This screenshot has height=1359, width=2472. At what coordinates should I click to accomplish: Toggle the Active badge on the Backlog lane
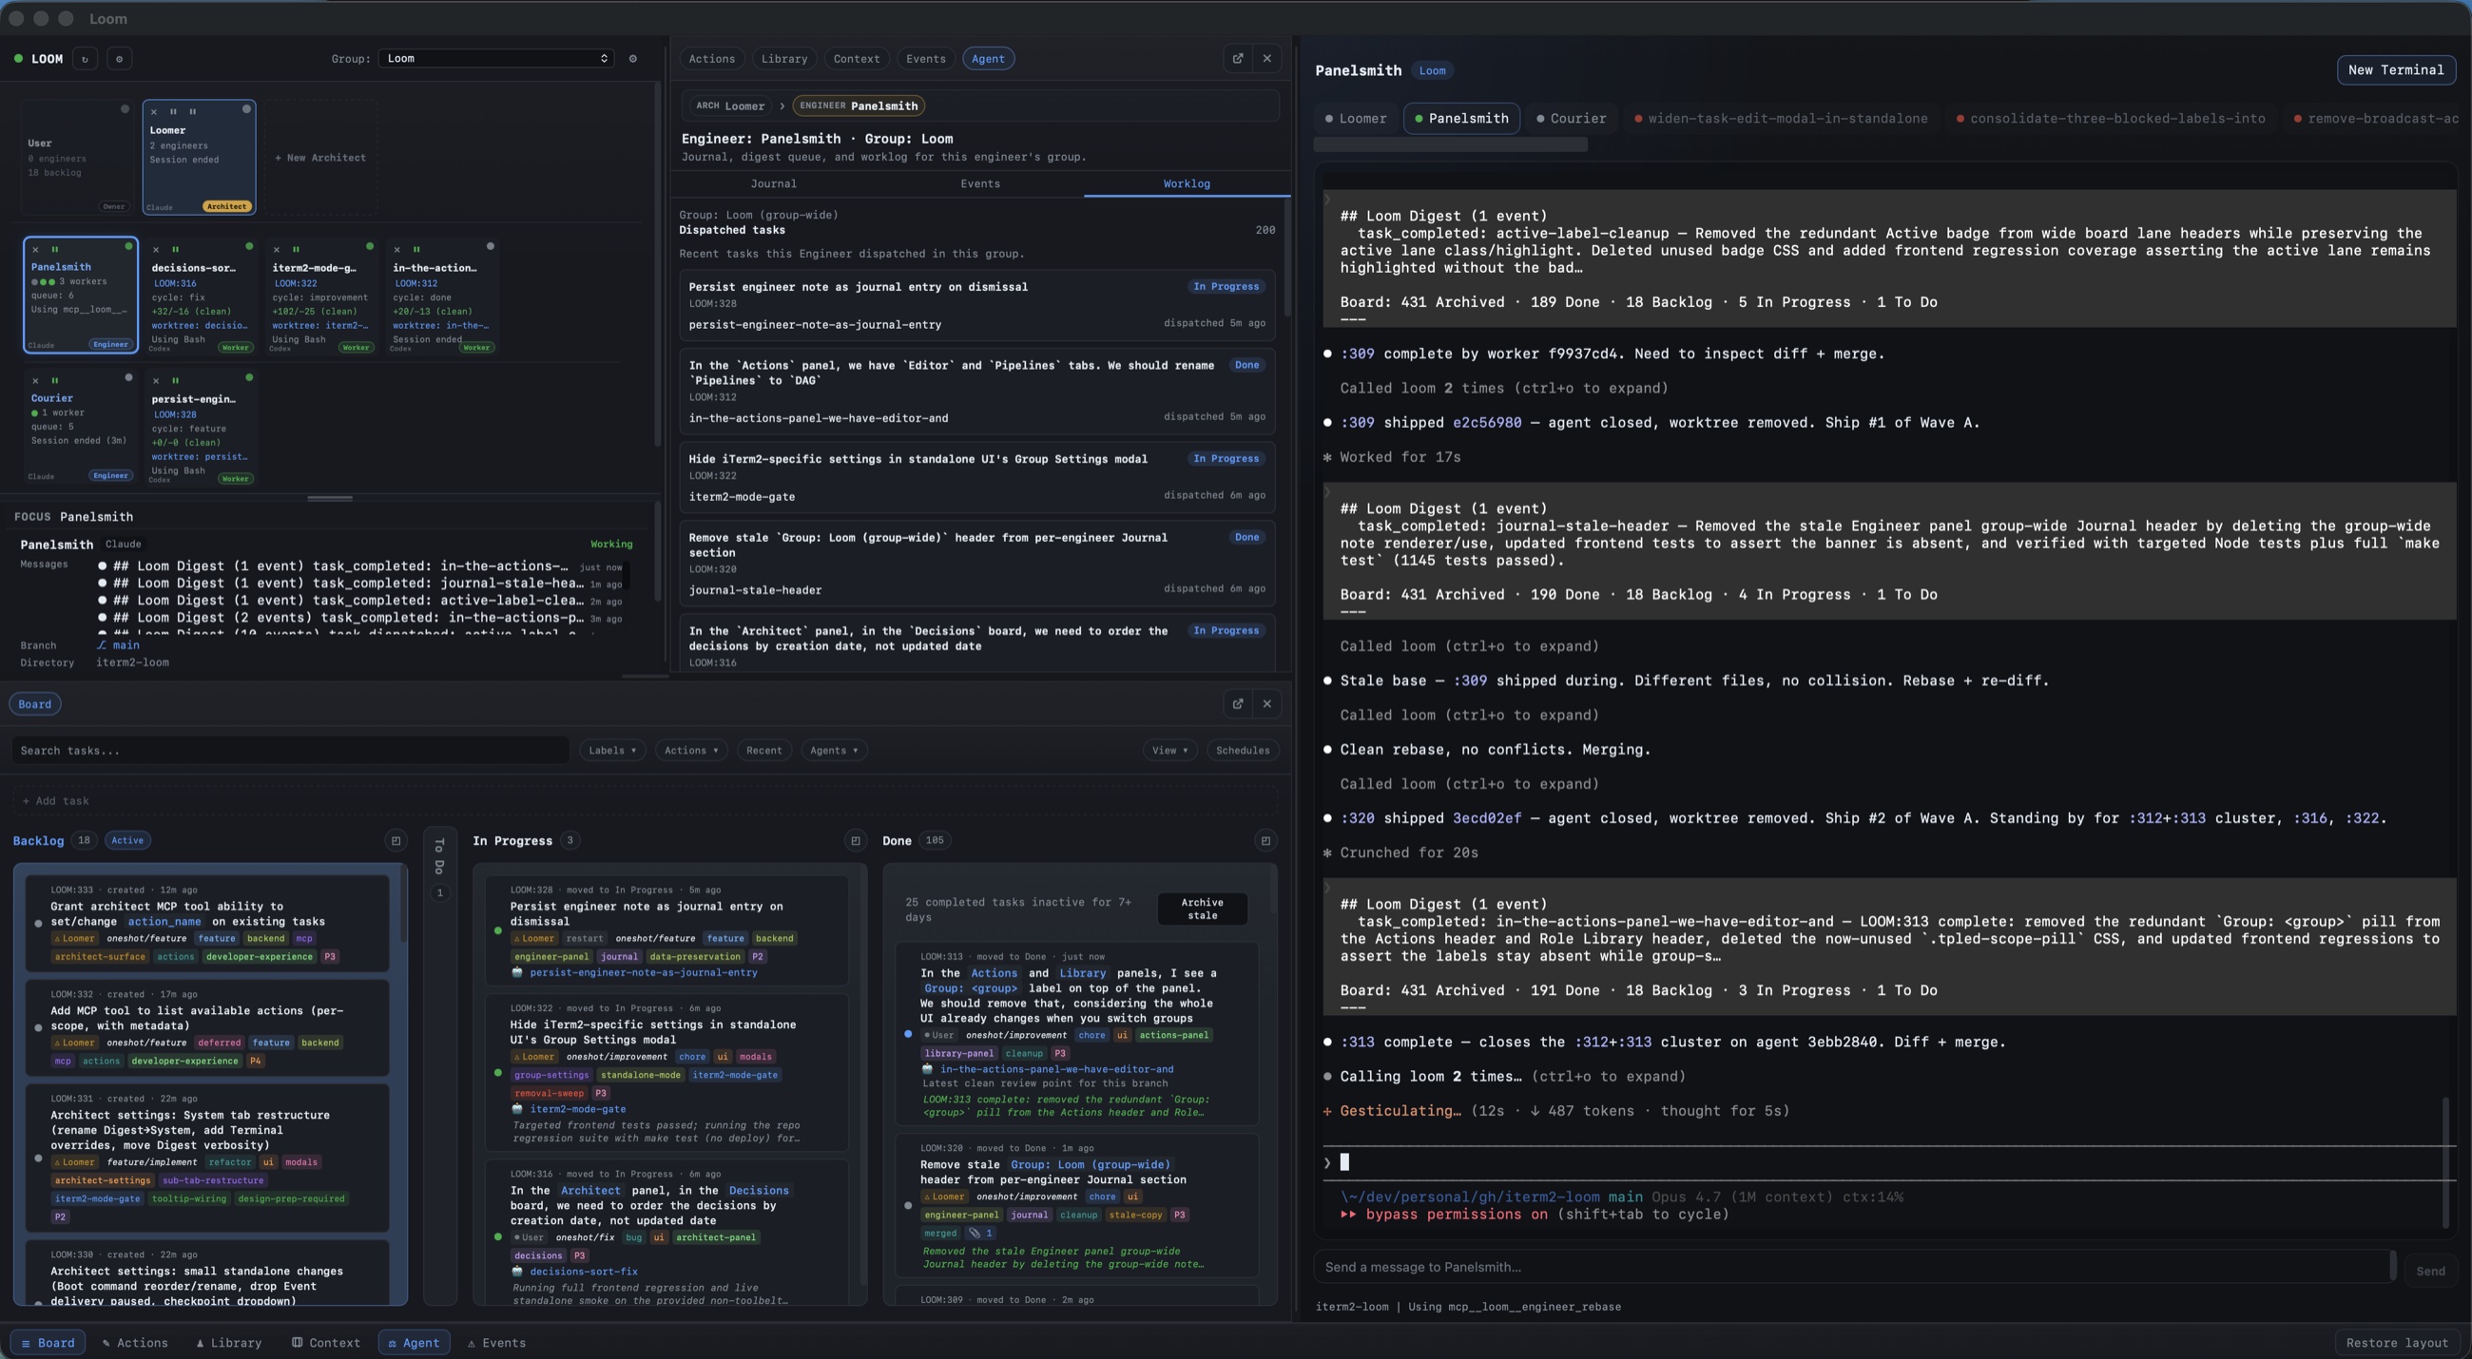point(127,840)
